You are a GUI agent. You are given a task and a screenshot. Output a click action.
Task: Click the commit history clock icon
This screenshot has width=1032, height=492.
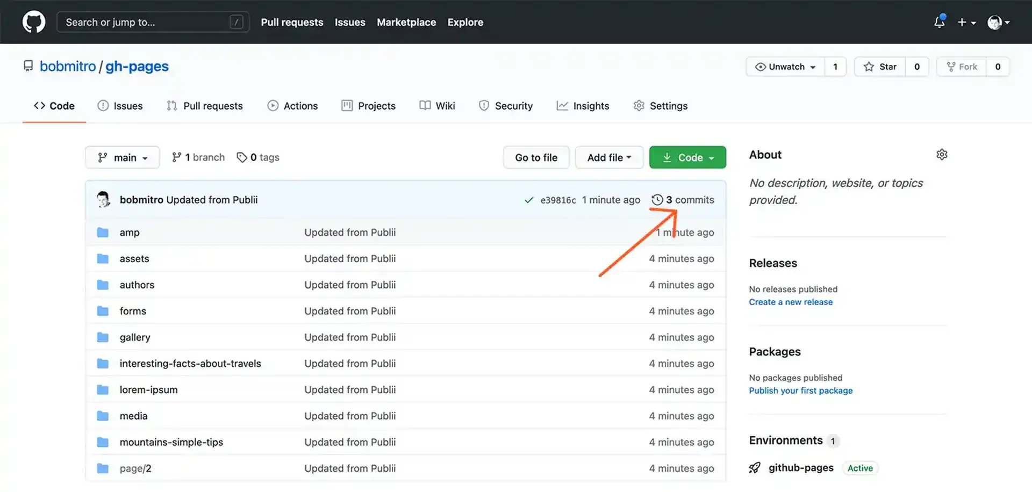[x=657, y=199]
